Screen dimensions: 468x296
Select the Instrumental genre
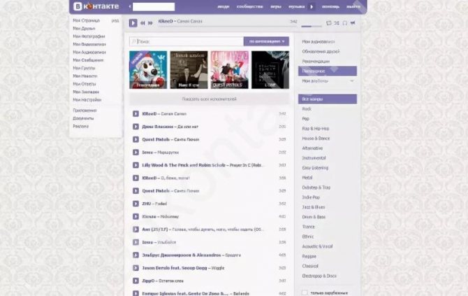(314, 158)
